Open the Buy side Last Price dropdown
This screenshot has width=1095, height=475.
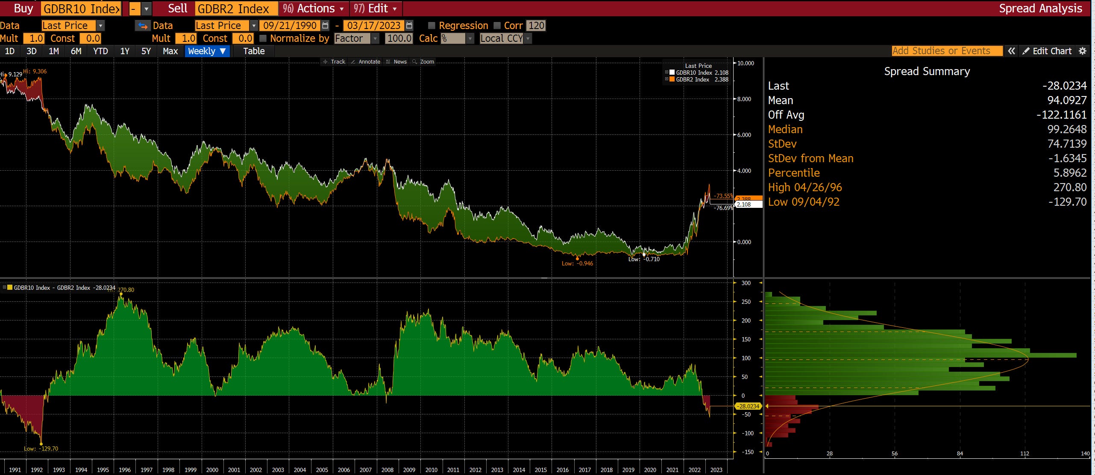click(x=100, y=26)
